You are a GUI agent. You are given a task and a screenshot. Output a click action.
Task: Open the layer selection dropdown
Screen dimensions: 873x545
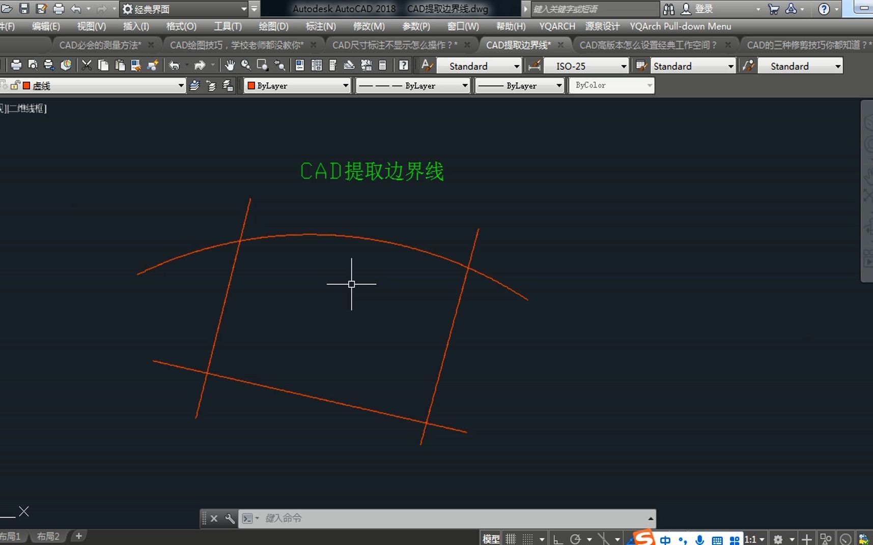pos(181,85)
